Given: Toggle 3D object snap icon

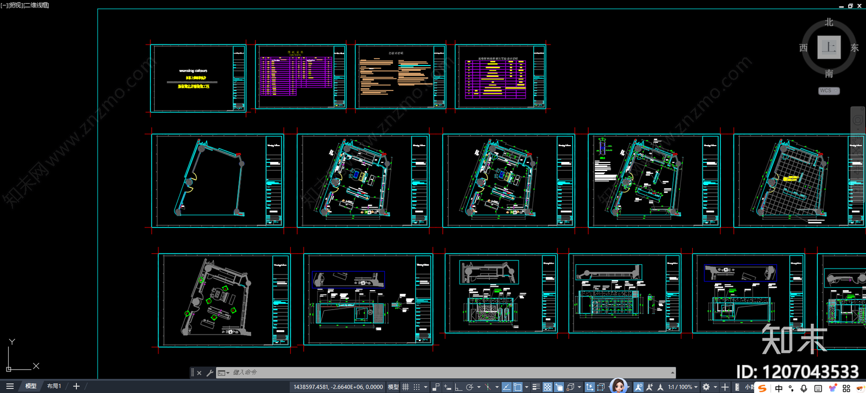Looking at the screenshot, I should [570, 387].
